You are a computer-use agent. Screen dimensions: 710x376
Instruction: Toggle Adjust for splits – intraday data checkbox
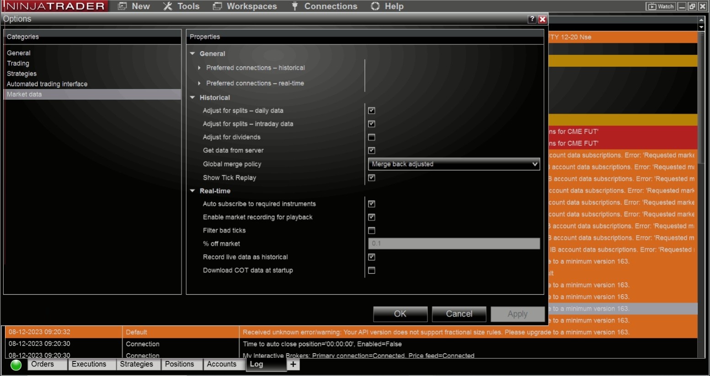(x=372, y=124)
